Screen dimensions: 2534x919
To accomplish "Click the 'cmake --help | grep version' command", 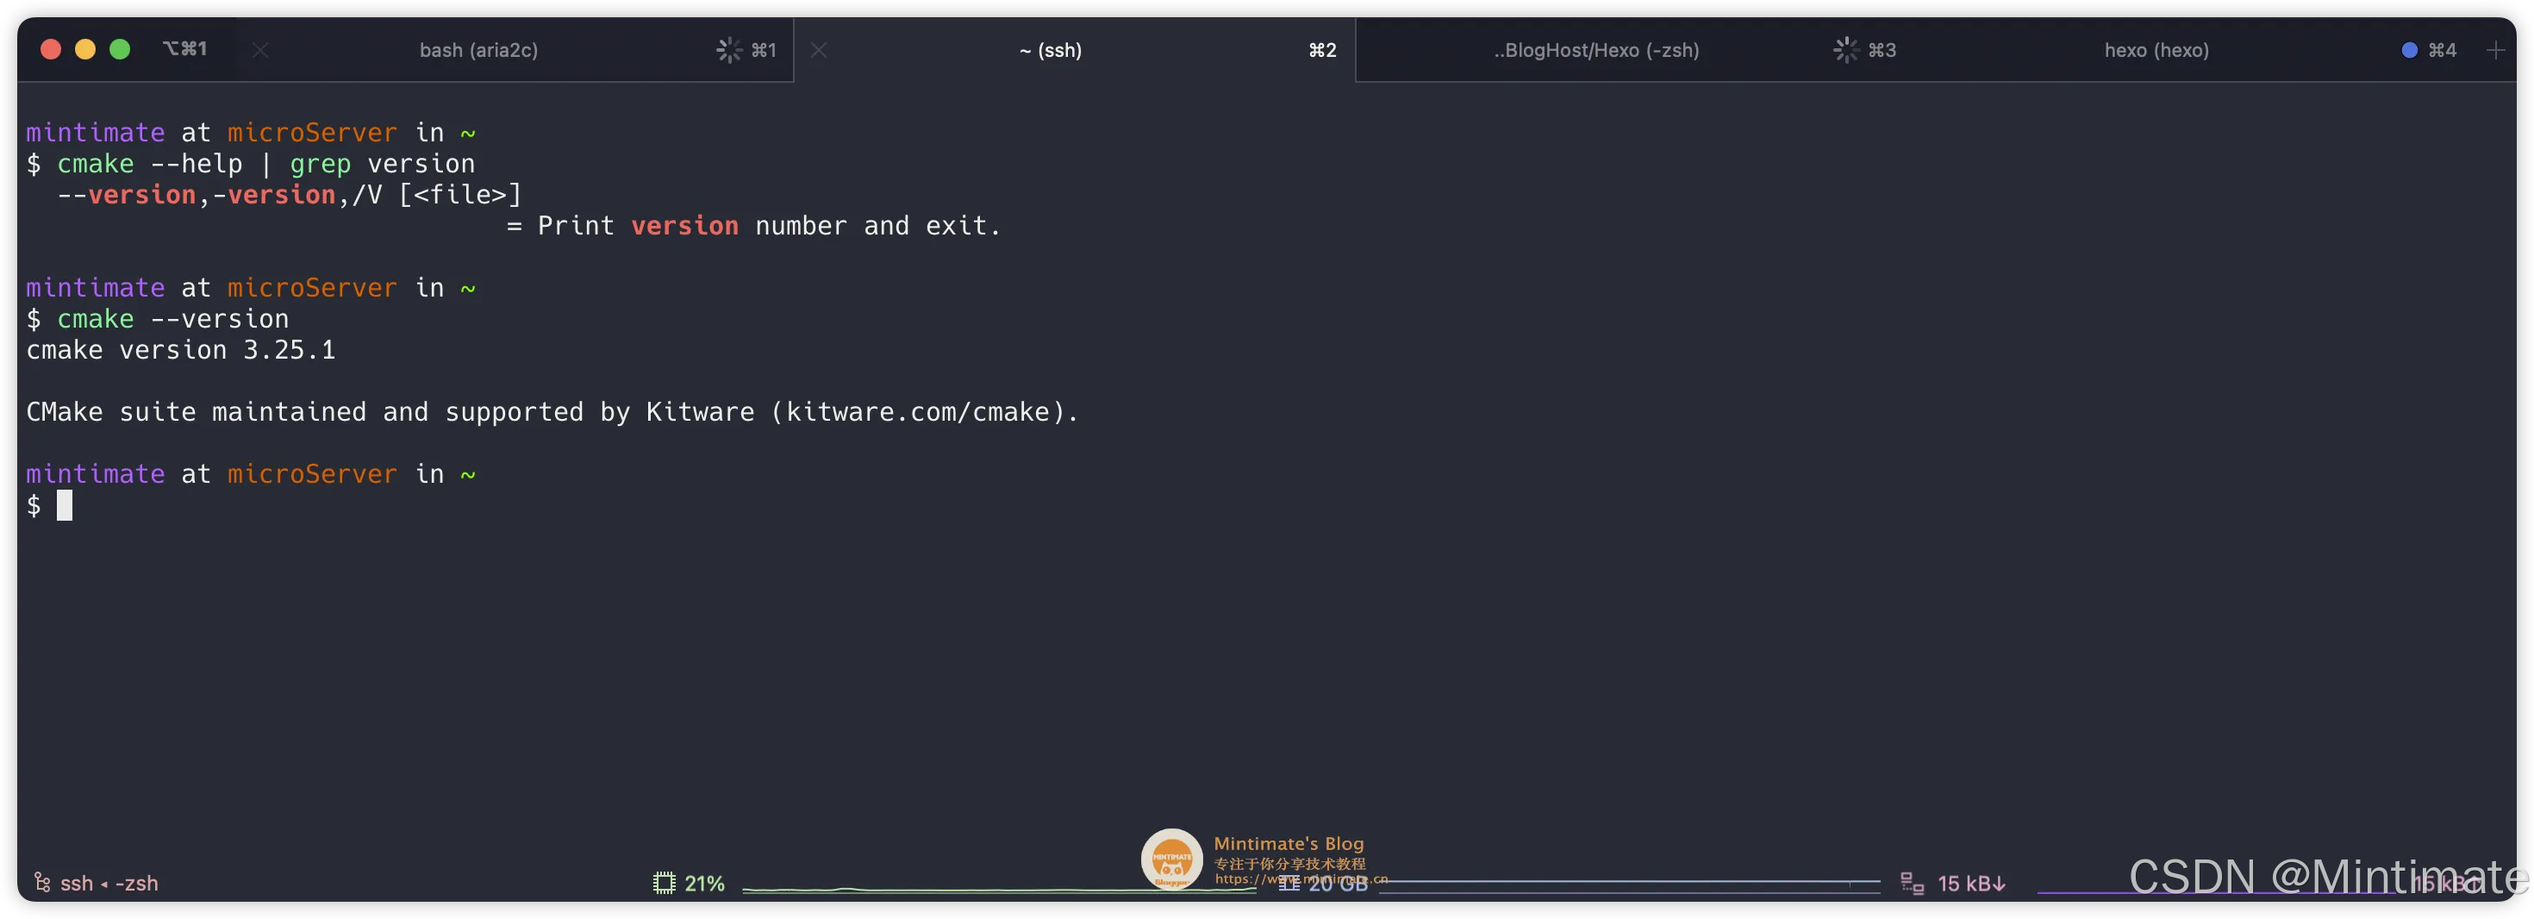I will [x=265, y=163].
